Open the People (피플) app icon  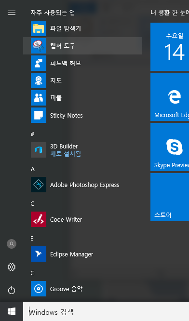coord(39,98)
